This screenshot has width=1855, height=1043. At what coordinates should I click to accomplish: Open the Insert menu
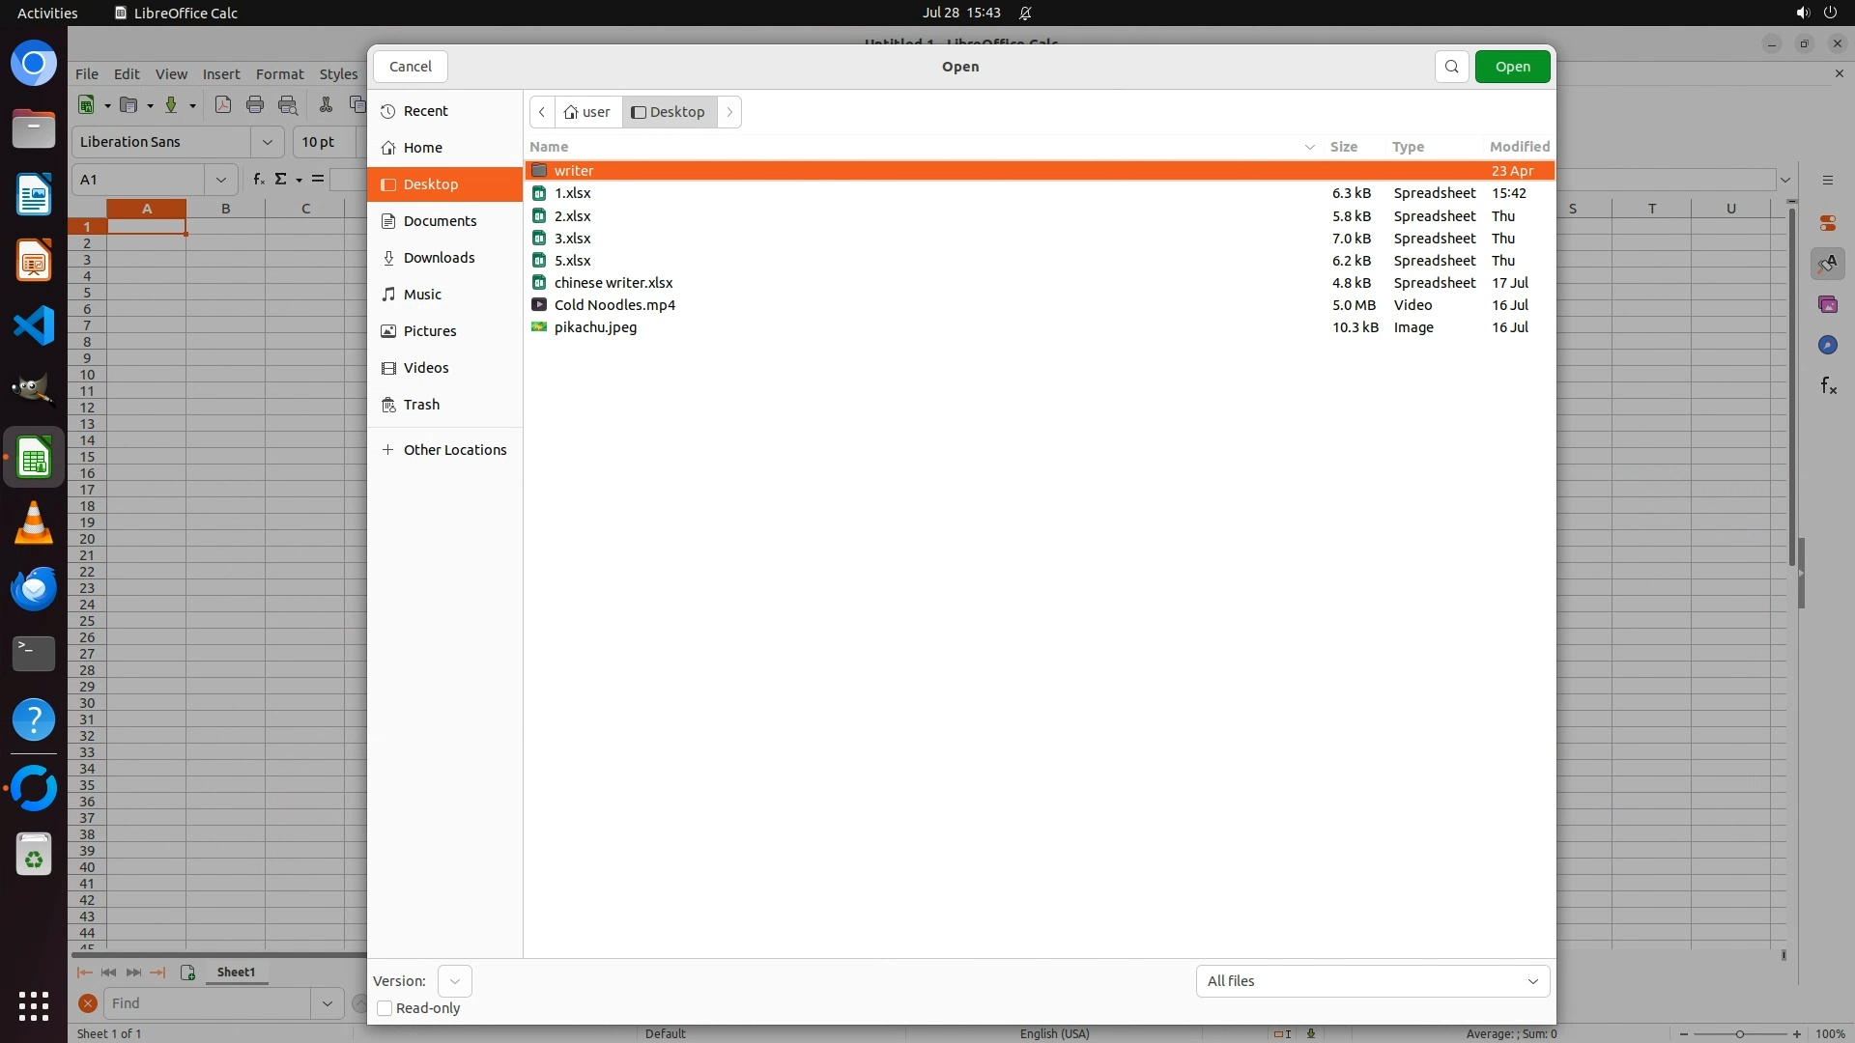[221, 74]
